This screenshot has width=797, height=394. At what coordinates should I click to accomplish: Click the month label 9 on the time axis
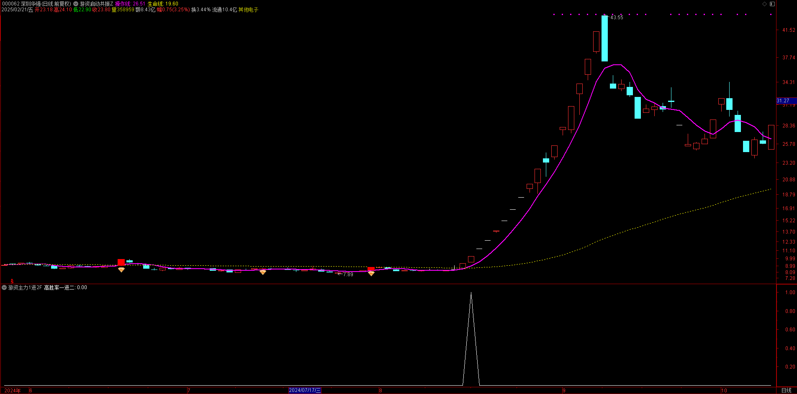click(x=564, y=391)
